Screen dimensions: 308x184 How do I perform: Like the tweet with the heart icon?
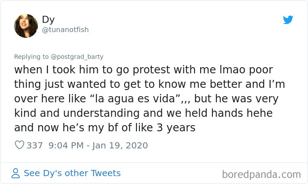tap(19, 145)
